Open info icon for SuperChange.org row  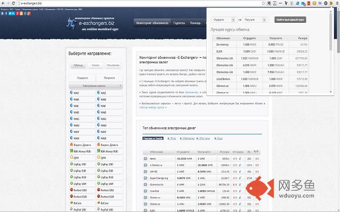pos(145,178)
